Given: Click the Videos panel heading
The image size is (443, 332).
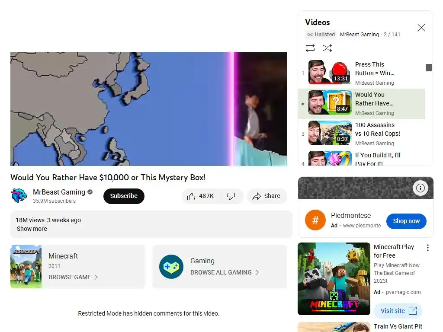Looking at the screenshot, I should (x=317, y=22).
